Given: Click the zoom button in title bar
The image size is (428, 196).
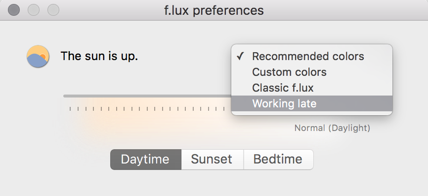Looking at the screenshot, I should [x=53, y=10].
